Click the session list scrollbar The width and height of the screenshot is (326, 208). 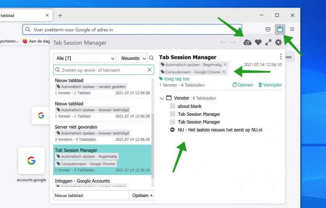(153, 146)
